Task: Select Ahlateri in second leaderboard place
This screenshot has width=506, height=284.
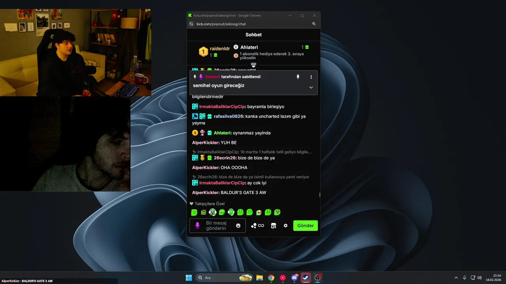Action: (x=249, y=47)
